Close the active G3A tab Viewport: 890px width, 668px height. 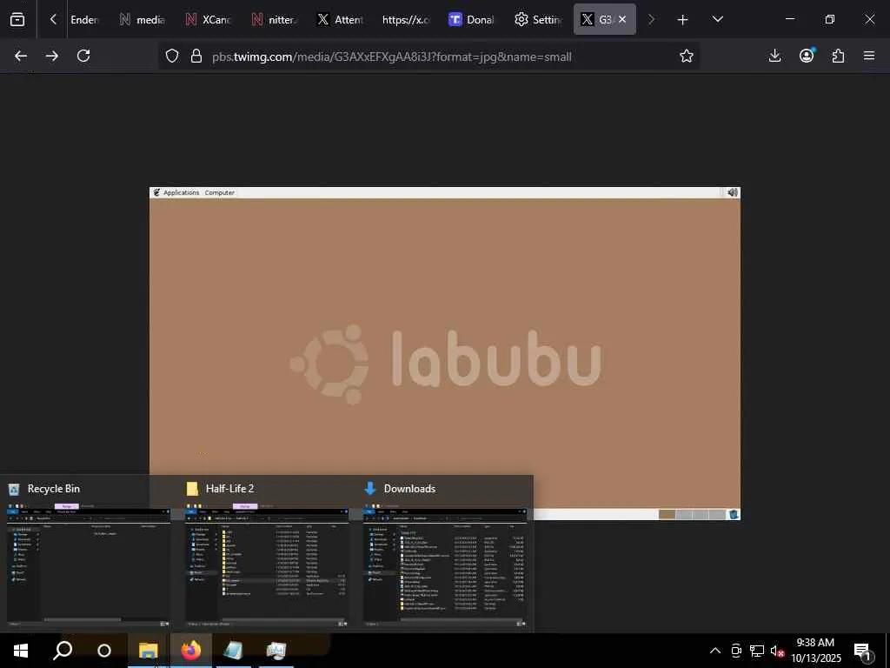[x=622, y=19]
